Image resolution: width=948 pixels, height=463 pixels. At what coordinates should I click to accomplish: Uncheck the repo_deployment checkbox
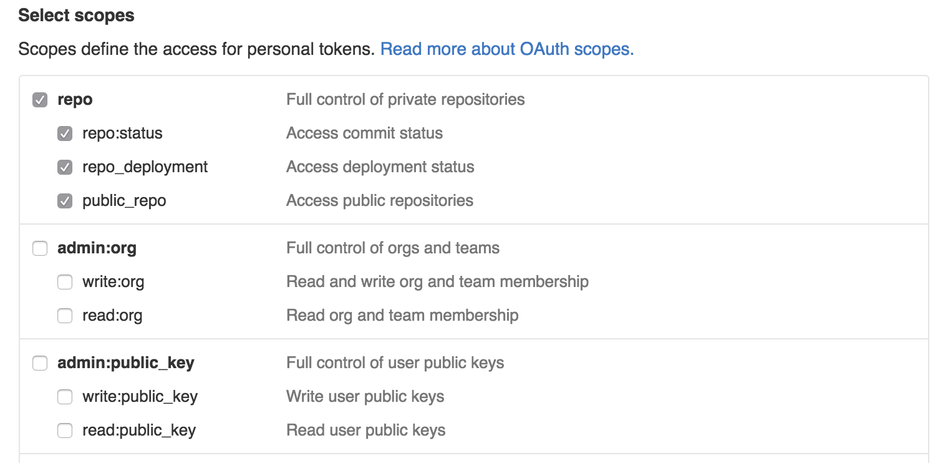tap(65, 167)
